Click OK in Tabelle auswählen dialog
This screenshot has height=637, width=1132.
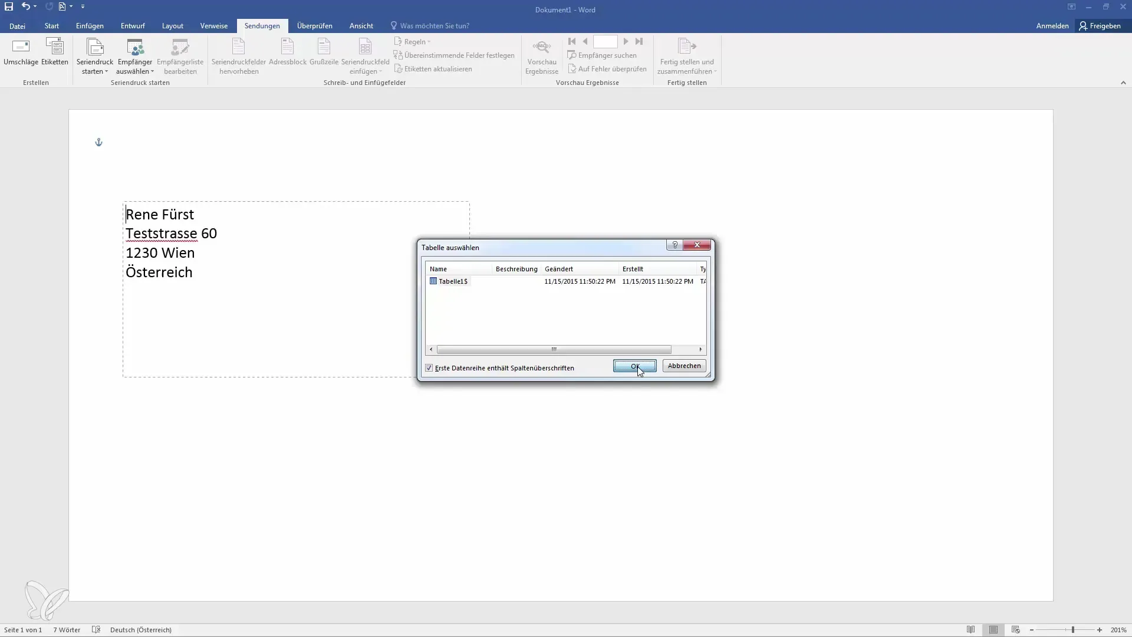coord(634,366)
